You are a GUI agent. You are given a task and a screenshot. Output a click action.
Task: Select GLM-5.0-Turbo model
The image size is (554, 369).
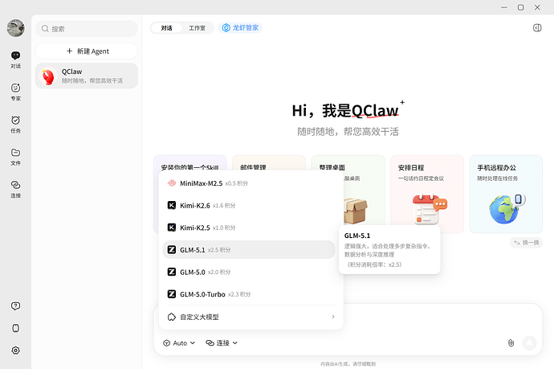(x=249, y=294)
